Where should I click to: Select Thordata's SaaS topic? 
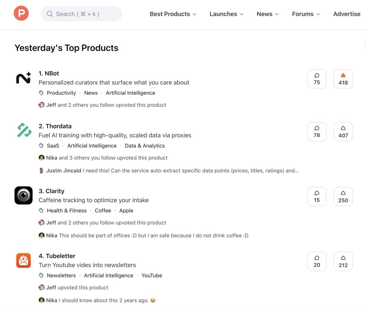[53, 146]
